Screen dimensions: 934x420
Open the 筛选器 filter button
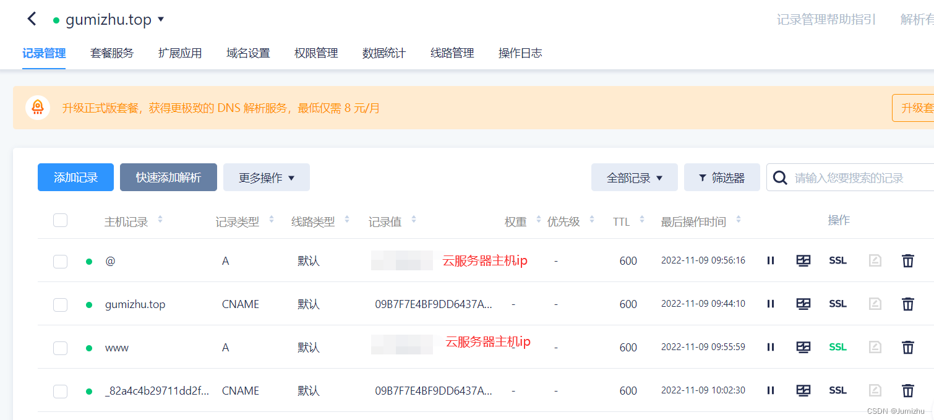click(x=722, y=178)
